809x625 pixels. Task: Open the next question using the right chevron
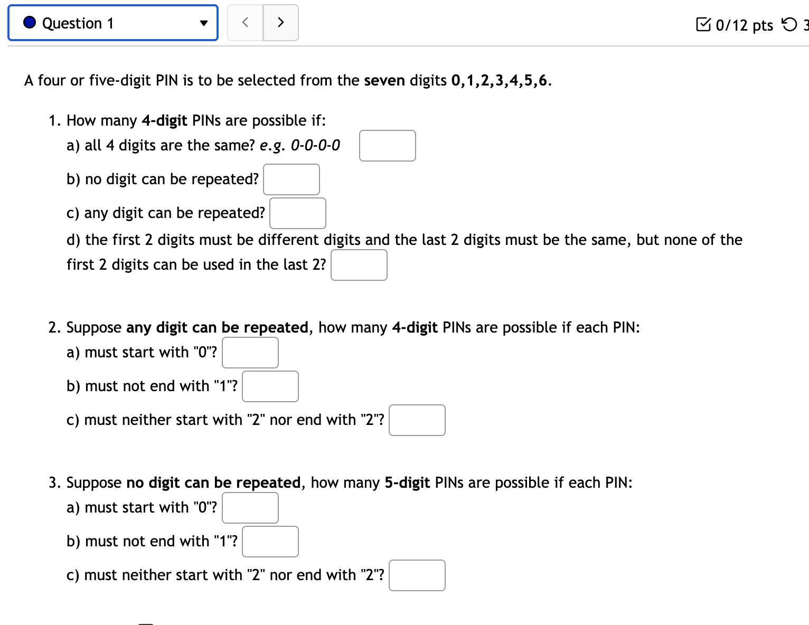pyautogui.click(x=280, y=23)
